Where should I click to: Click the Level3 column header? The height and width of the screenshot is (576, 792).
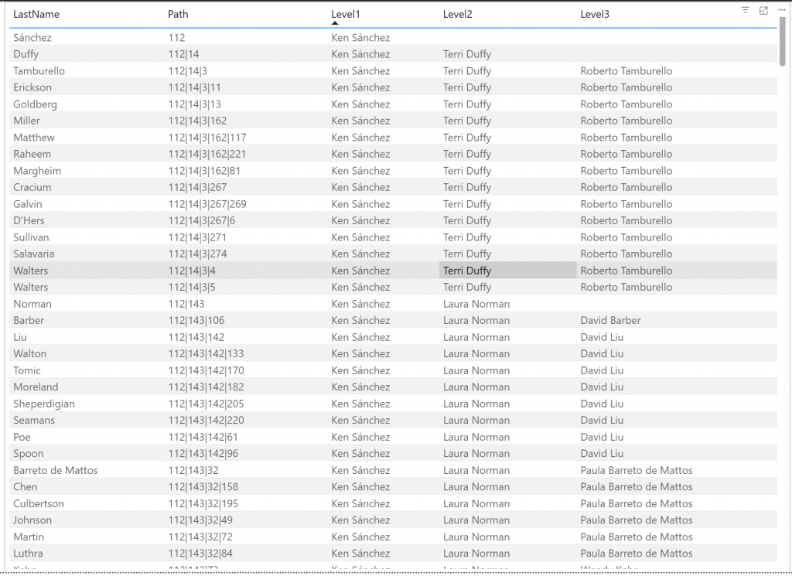(596, 14)
